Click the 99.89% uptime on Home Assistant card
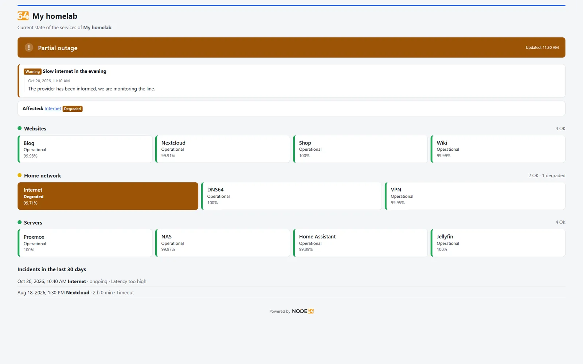This screenshot has width=583, height=364. [306, 249]
